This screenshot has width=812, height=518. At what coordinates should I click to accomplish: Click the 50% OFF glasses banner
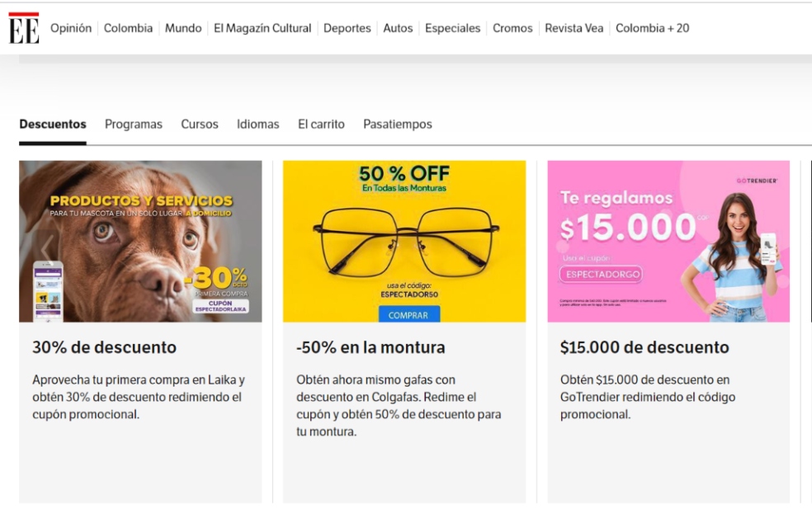(404, 241)
